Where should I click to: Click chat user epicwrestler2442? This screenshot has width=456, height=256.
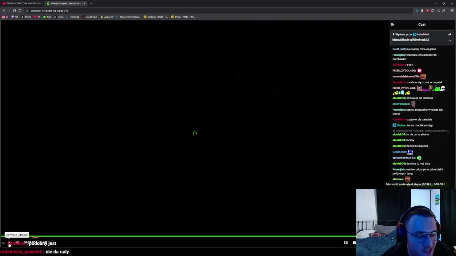coord(404,158)
